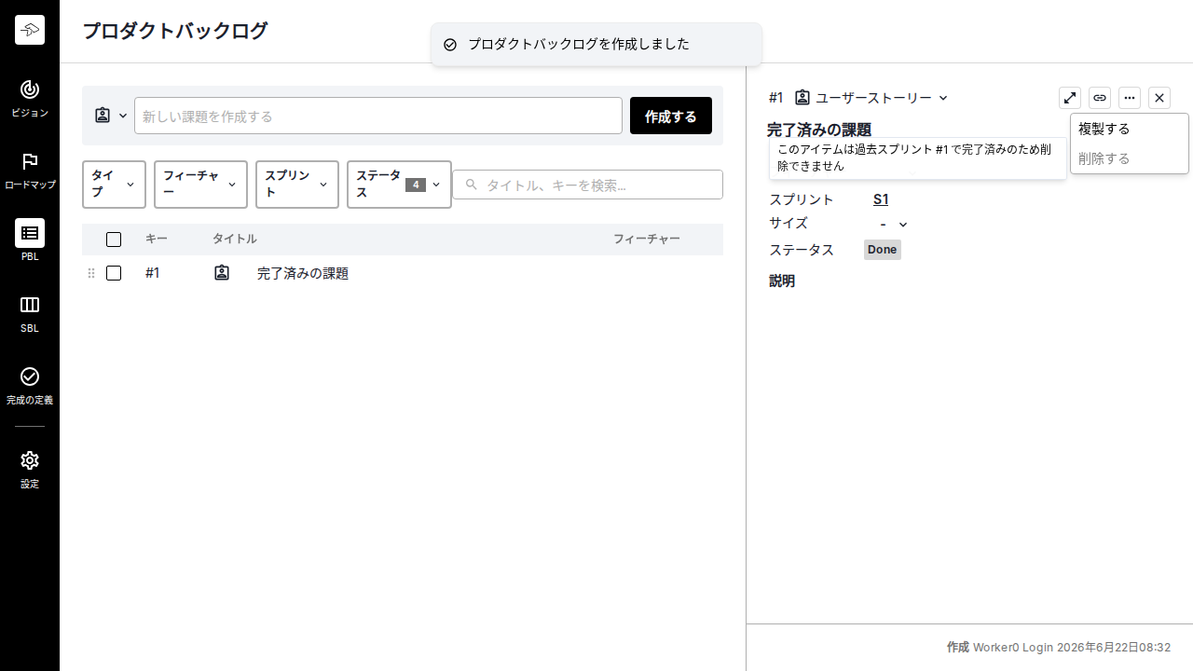This screenshot has height=671, width=1193.
Task: Open the サイズ dropdown in the detail panel
Action: 893,224
